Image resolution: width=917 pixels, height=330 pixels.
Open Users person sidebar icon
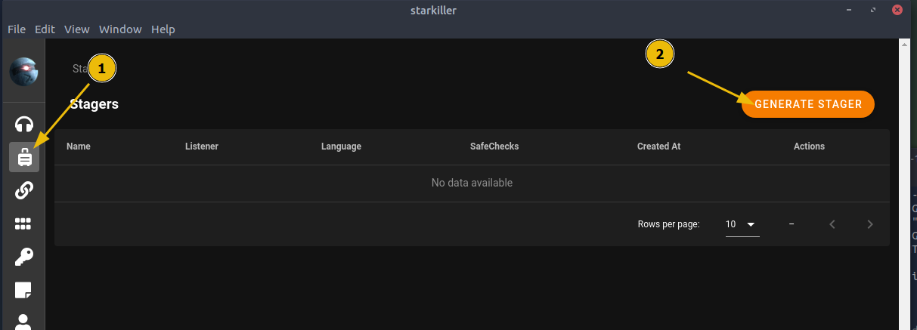(x=24, y=322)
